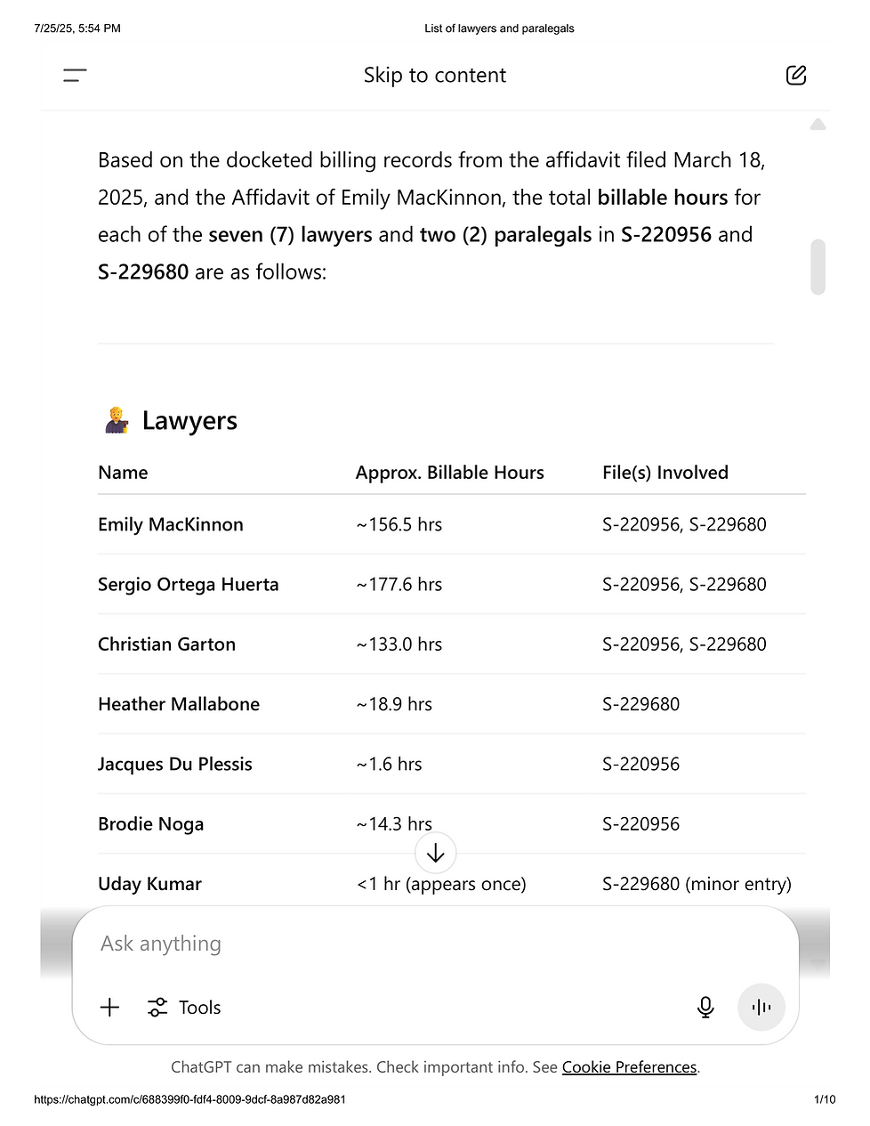Open the Tools menu label
The height and width of the screenshot is (1126, 870).
(x=199, y=1008)
